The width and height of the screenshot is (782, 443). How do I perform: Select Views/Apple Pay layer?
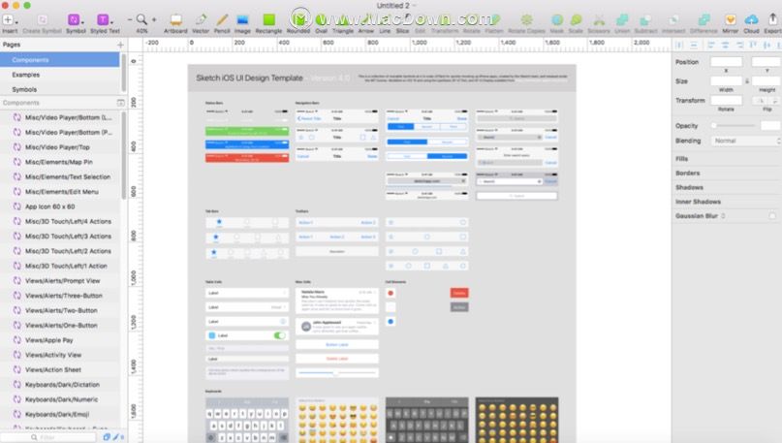48,340
